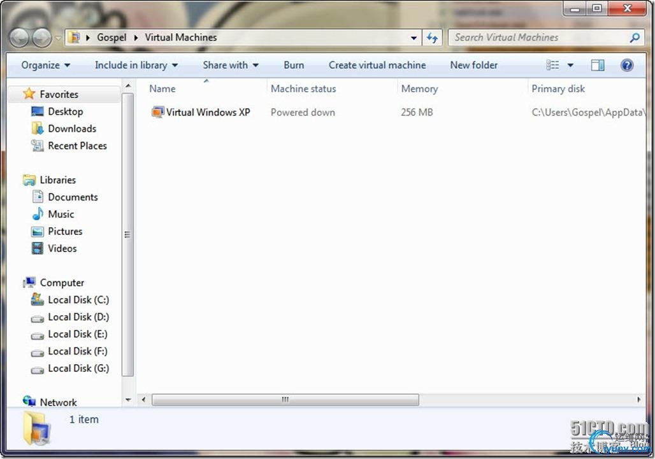
Task: Click the Documents library icon
Action: point(38,197)
